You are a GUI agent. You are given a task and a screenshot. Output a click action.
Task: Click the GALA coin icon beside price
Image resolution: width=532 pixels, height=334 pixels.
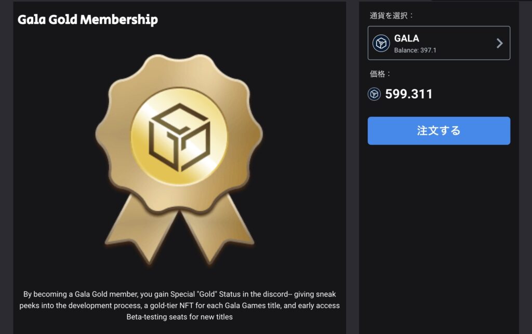point(374,94)
